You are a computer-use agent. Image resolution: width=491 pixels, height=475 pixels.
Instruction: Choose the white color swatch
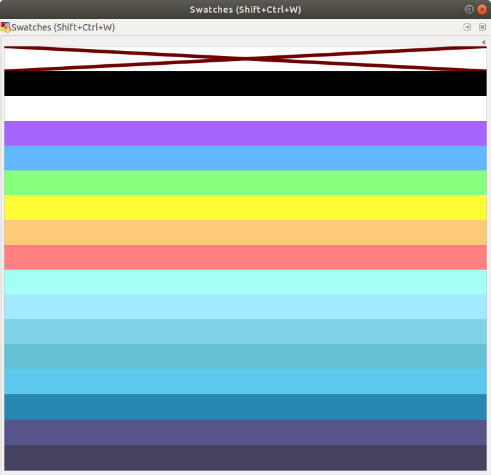coord(245,108)
